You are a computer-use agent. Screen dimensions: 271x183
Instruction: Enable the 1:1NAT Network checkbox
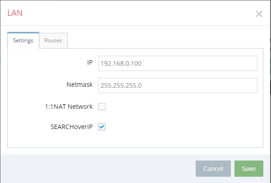[x=102, y=107]
